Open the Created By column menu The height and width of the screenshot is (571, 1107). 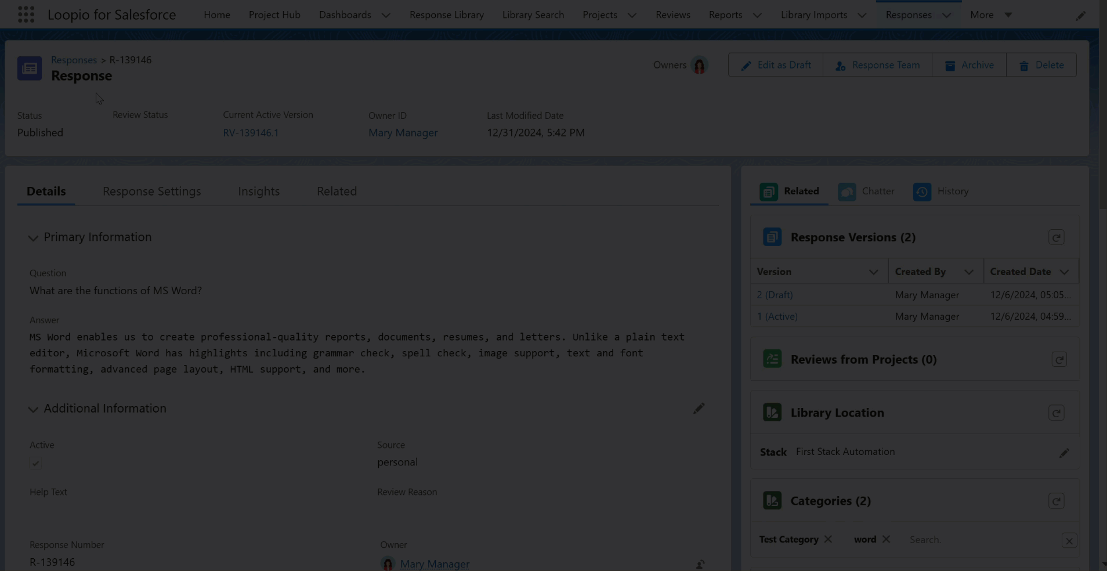968,272
